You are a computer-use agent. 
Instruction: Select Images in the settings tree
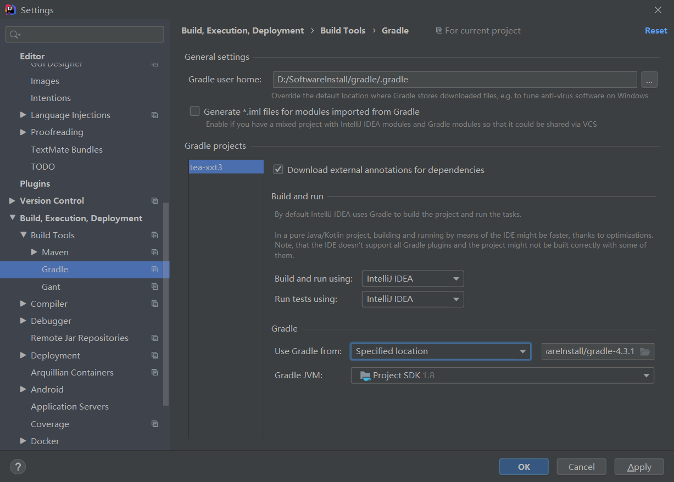45,81
